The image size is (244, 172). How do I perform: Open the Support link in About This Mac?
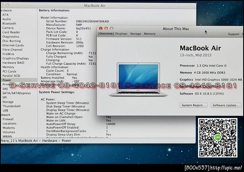tap(233, 34)
